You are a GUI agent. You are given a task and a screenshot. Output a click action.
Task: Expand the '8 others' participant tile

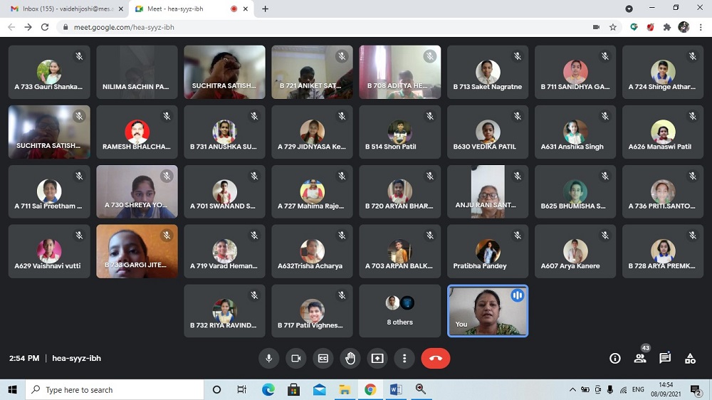pos(399,311)
